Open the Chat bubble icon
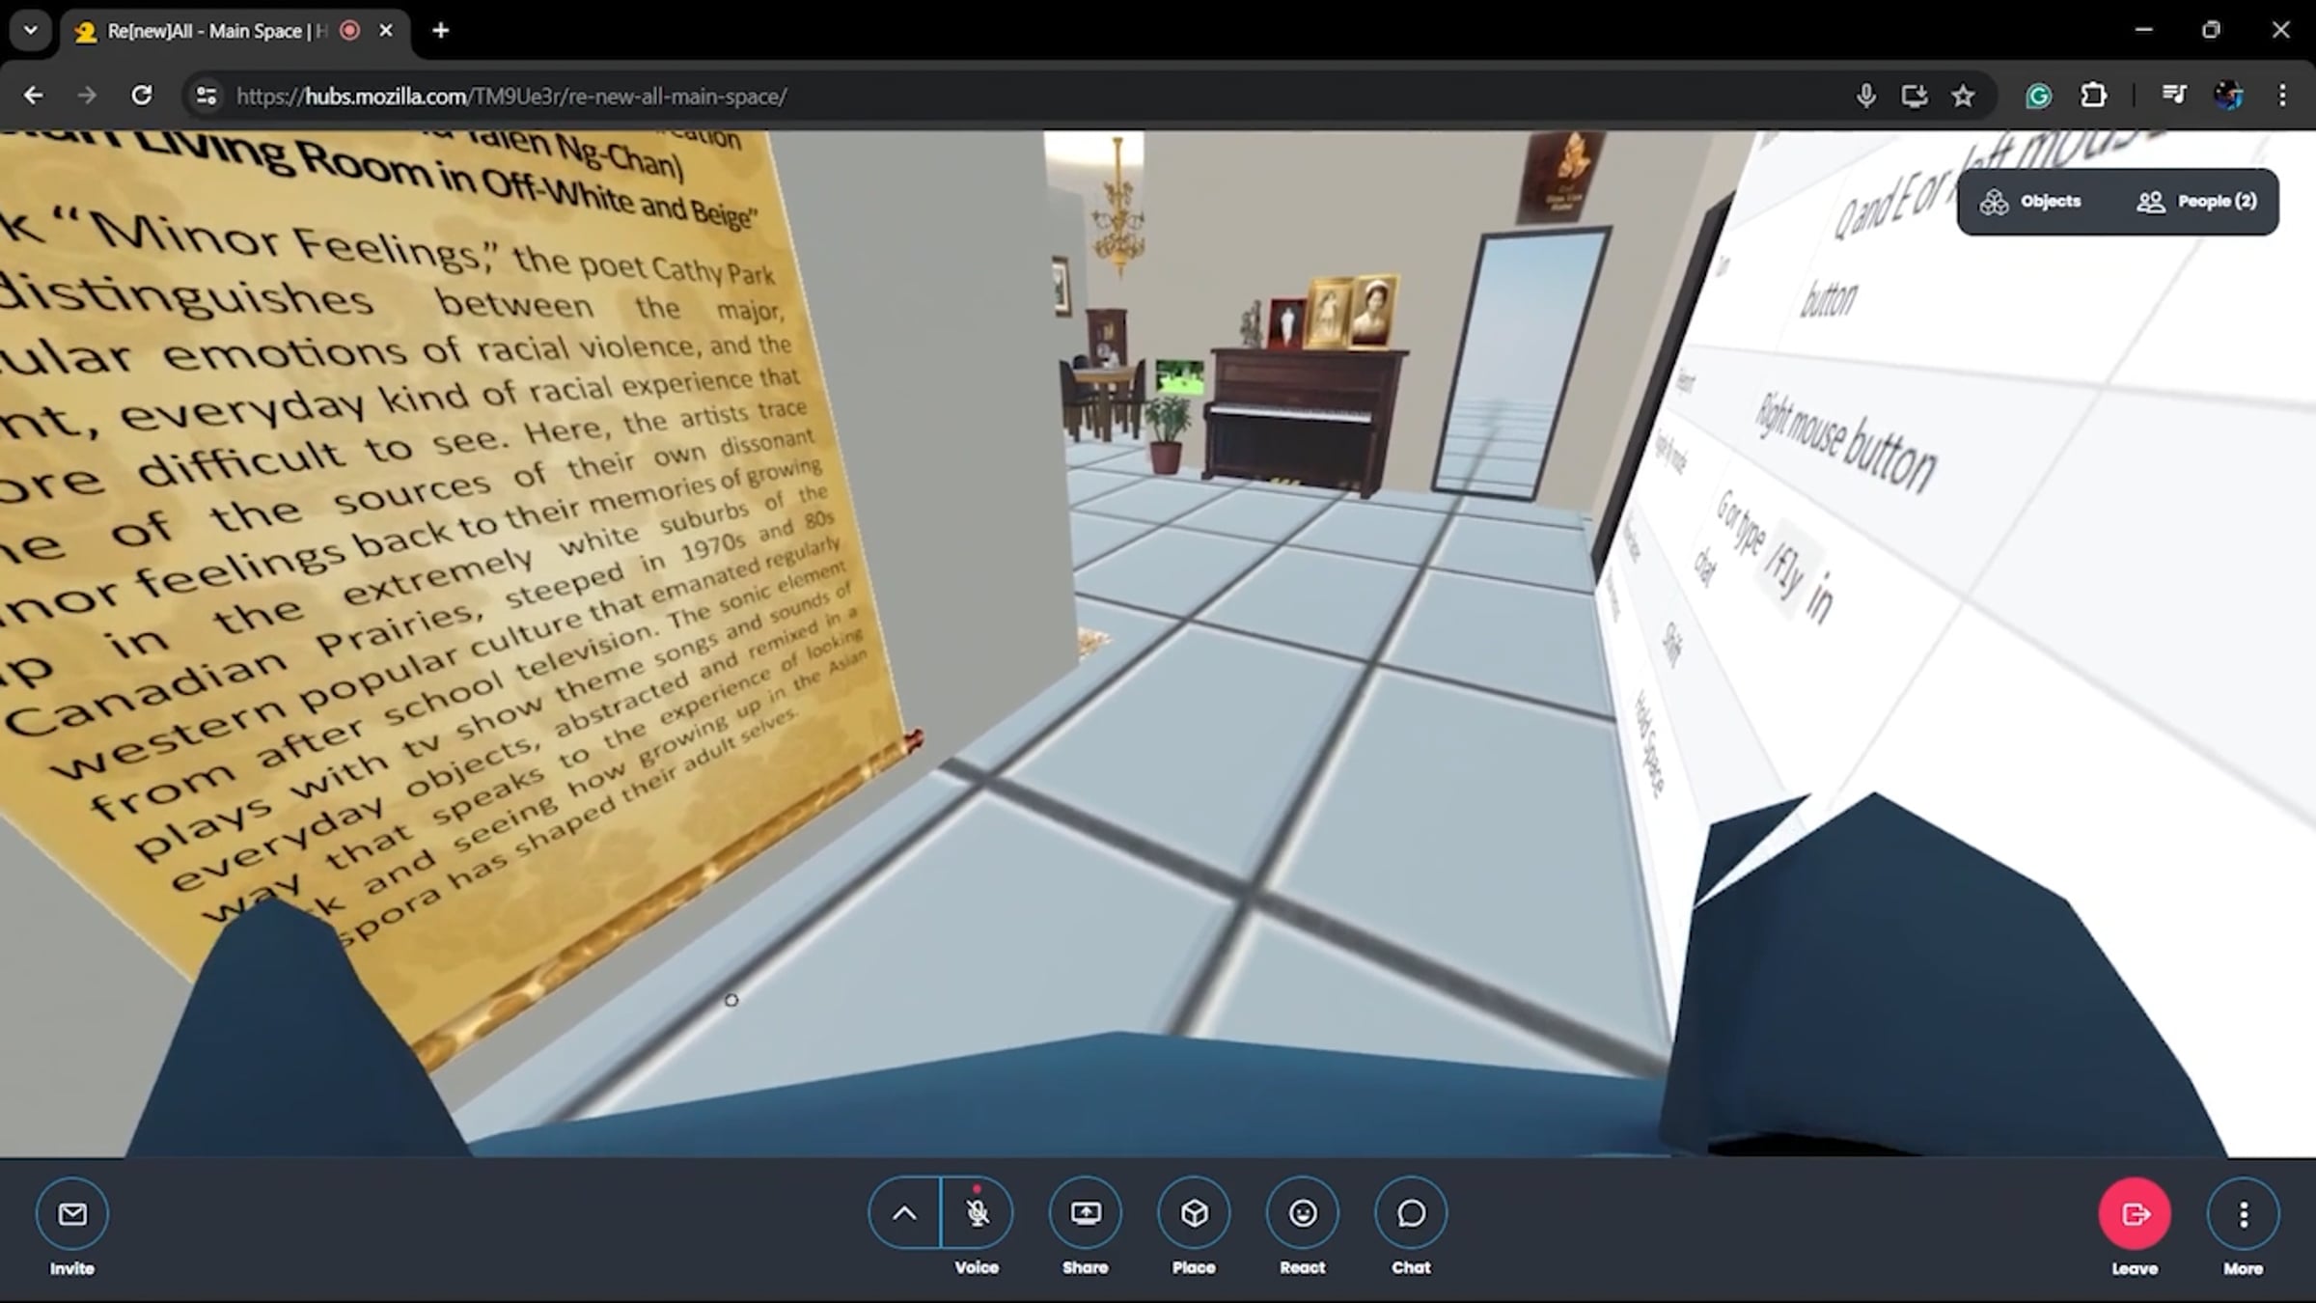Screen dimensions: 2316x1303 1411,1213
